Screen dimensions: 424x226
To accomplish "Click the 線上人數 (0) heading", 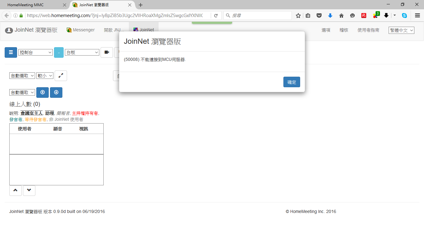I will pos(25,104).
